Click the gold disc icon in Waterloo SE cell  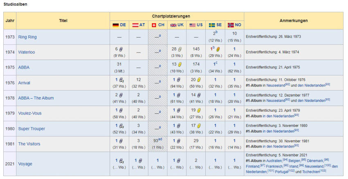218,49
